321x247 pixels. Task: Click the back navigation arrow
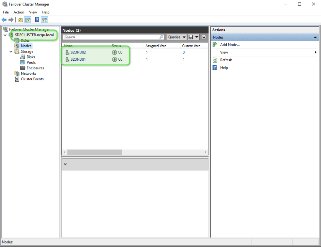click(x=4, y=20)
